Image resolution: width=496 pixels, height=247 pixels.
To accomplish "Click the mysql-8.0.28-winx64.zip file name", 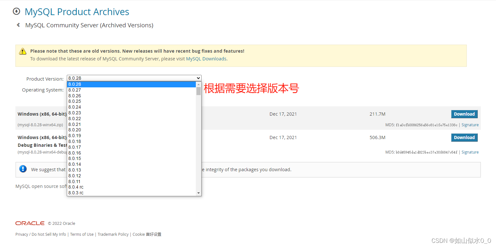I will click(x=40, y=125).
